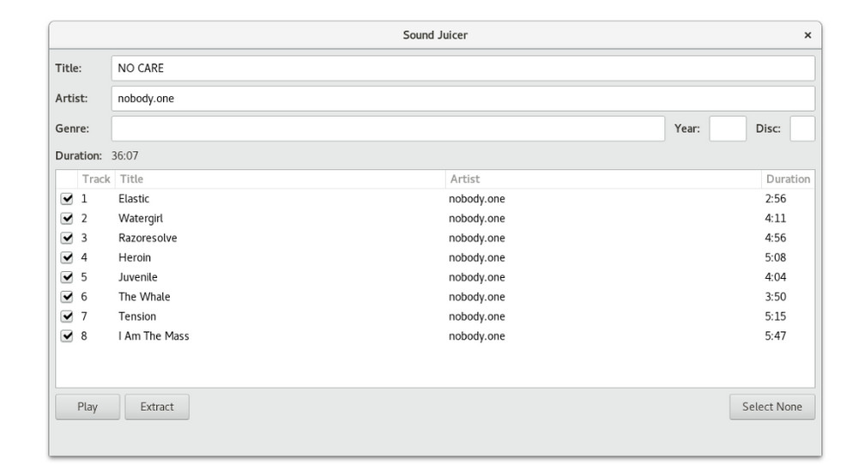
Task: Sort by the Title column header
Action: click(281, 179)
